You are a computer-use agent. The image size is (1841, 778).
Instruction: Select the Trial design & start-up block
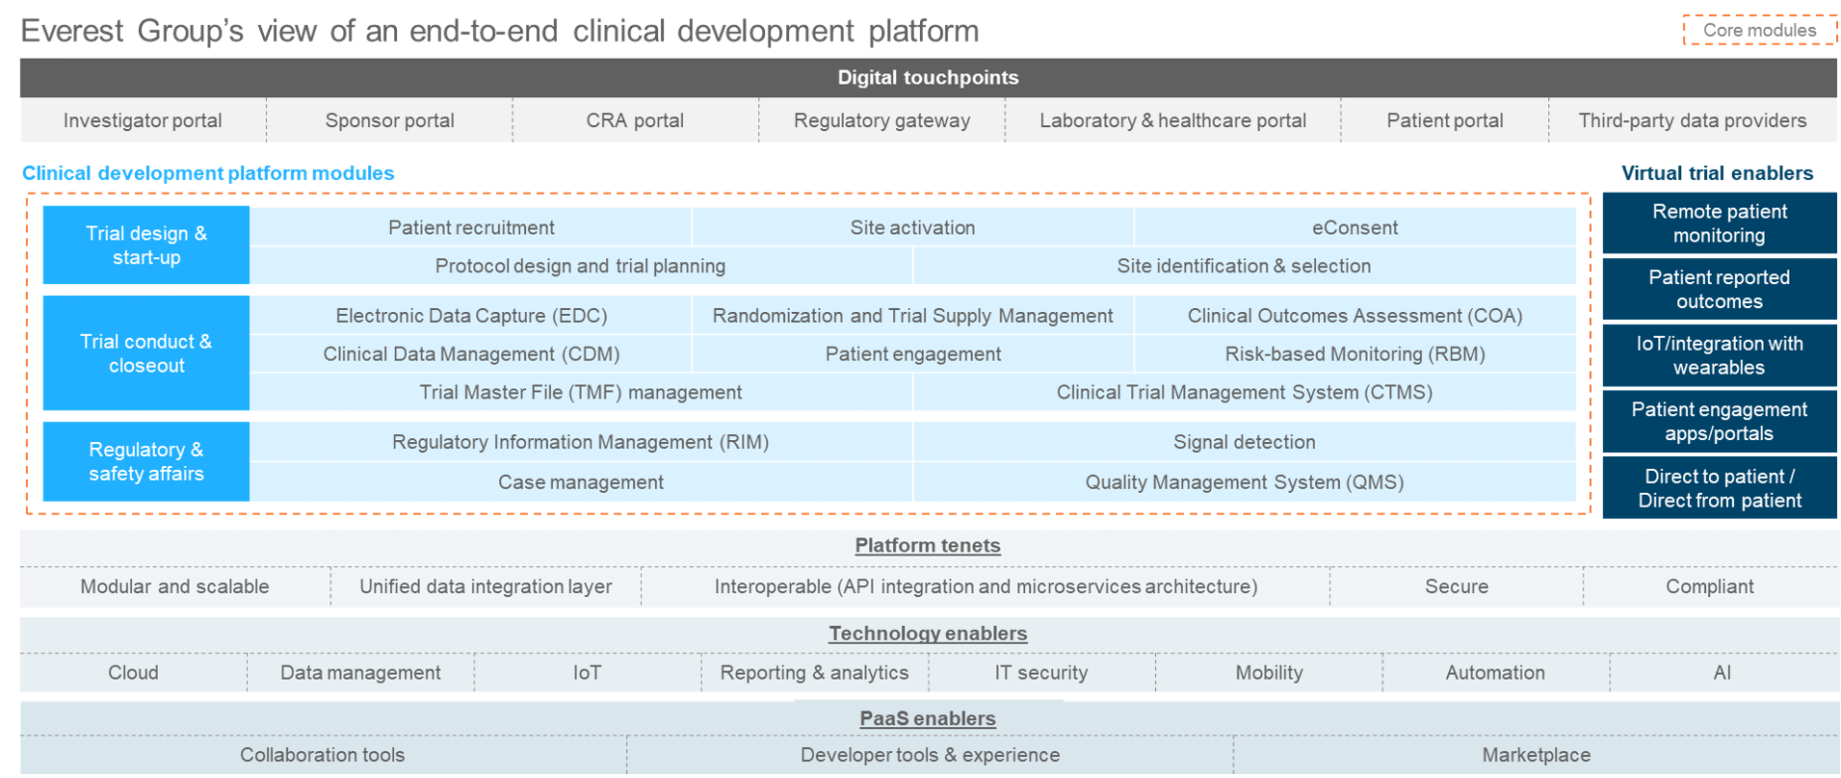coord(146,245)
